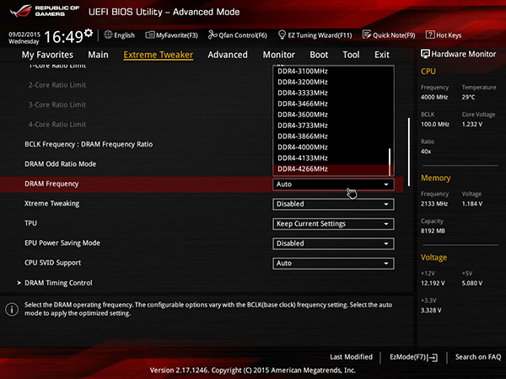Select DDR4-3466MHz option
Viewport: 506px width, 379px height.
pos(303,104)
